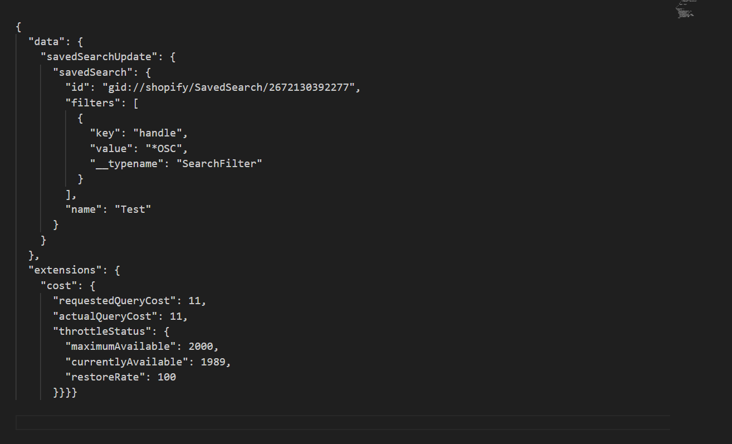
Task: Click the 2000 value of maximumAvailable
Action: pos(201,347)
